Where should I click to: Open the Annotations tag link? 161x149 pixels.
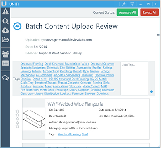click(x=60, y=86)
